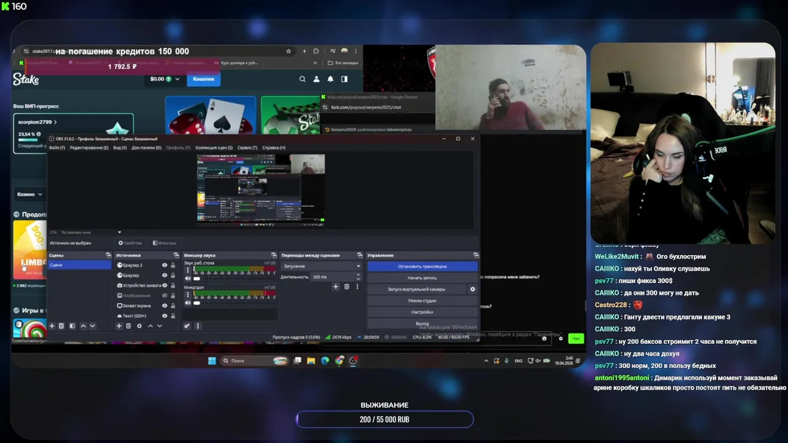Image resolution: width=788 pixels, height=443 pixels.
Task: Move source down in Источники panel
Action: [159, 326]
